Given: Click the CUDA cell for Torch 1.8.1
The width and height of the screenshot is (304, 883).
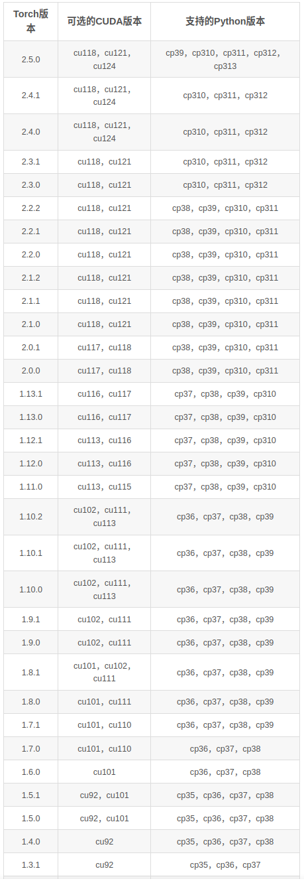Looking at the screenshot, I should (104, 672).
